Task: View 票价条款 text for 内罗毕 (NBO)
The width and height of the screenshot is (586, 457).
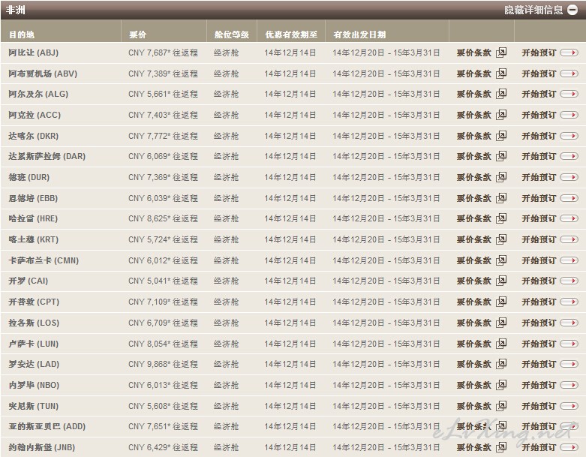Action: pos(474,385)
